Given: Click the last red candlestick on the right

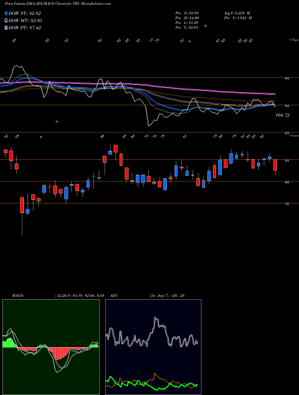Looking at the screenshot, I should (x=275, y=165).
